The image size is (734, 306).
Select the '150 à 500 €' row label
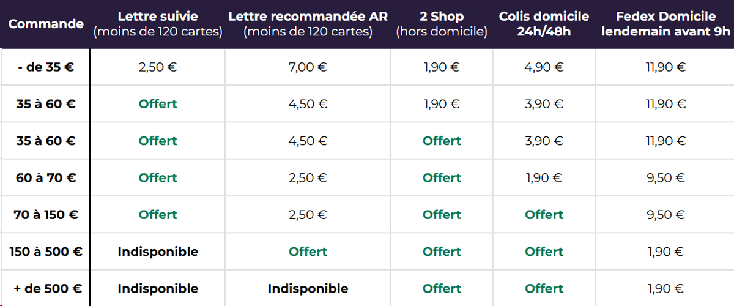46,252
